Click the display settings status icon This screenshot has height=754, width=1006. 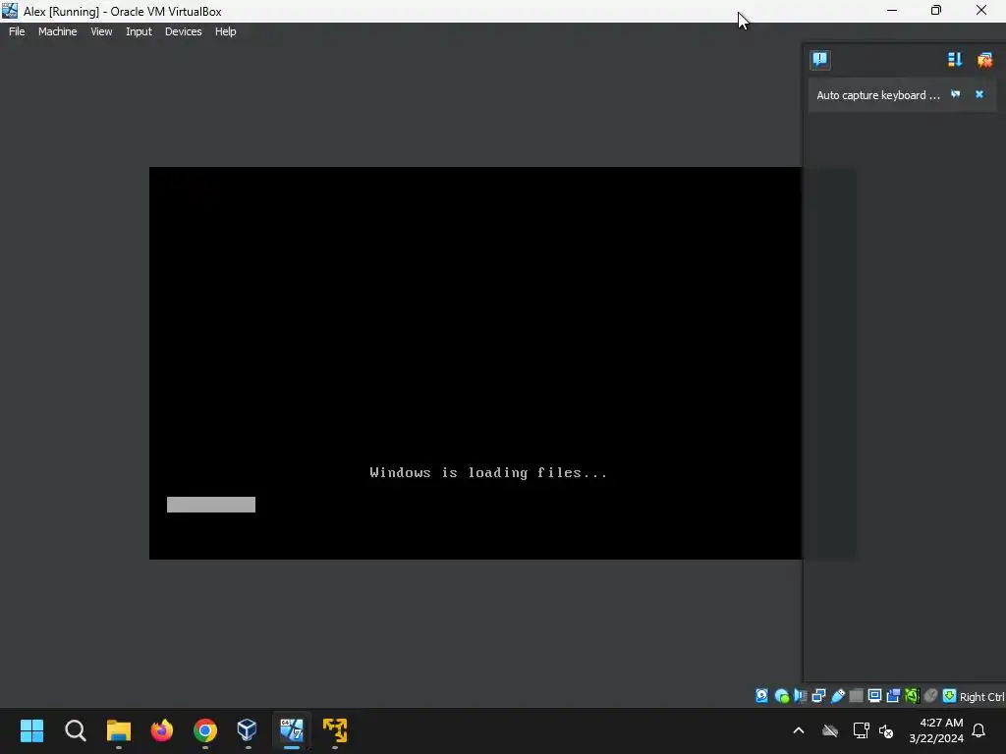coord(874,696)
